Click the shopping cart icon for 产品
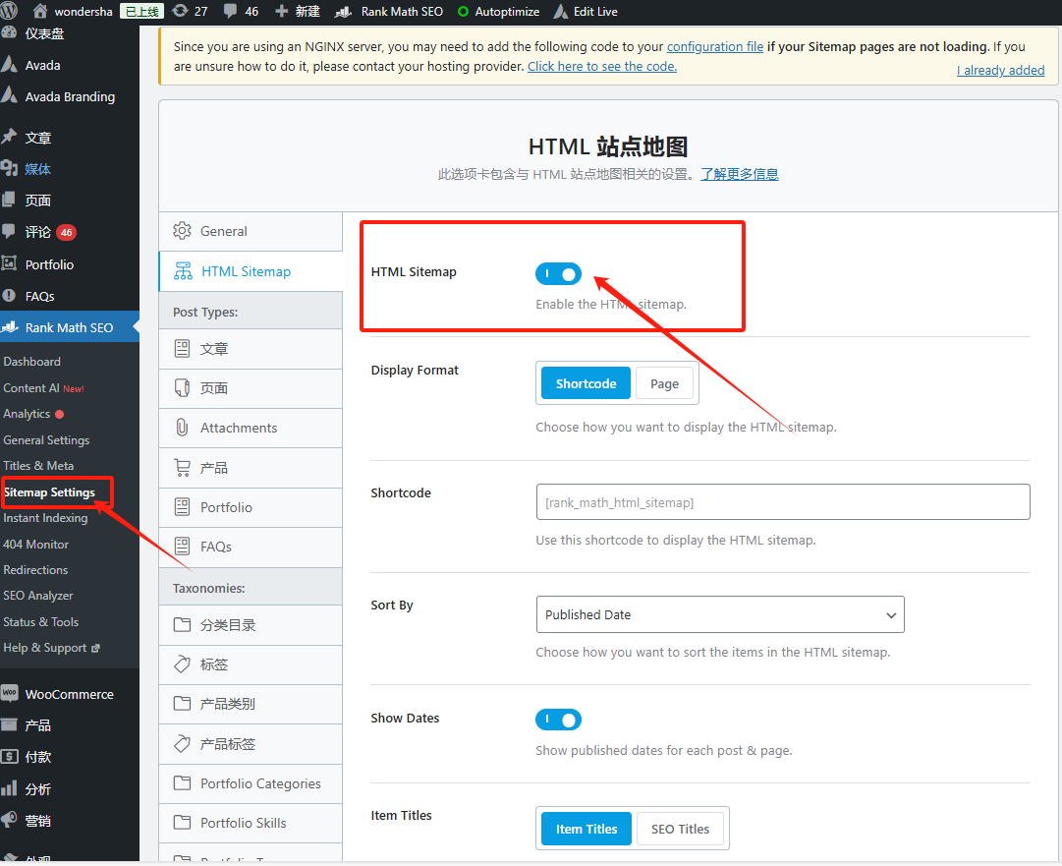Image resolution: width=1062 pixels, height=866 pixels. 182,468
